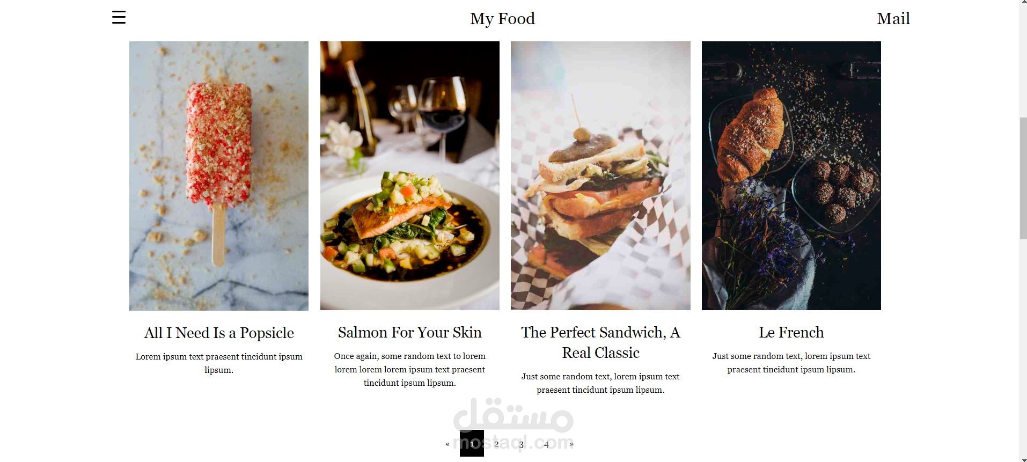Click the My Food site title

[x=502, y=19]
